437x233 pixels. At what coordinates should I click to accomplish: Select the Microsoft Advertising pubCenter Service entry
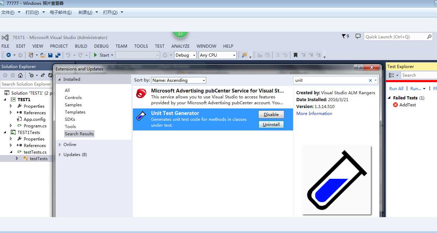(x=213, y=97)
